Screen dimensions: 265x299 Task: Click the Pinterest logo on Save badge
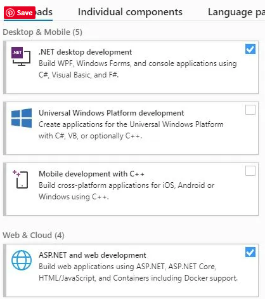tap(10, 13)
